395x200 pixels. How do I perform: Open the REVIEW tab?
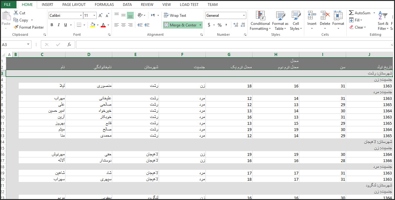click(x=147, y=4)
